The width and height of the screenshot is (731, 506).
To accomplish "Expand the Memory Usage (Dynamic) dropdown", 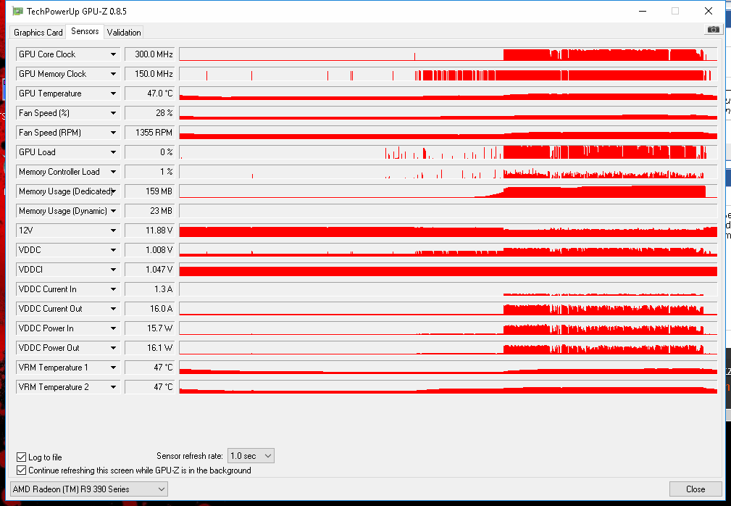I will [113, 211].
